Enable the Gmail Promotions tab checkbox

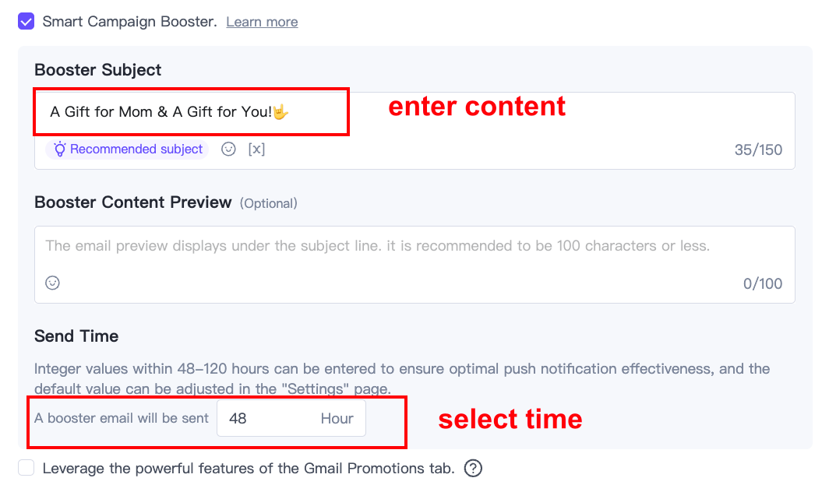26,468
